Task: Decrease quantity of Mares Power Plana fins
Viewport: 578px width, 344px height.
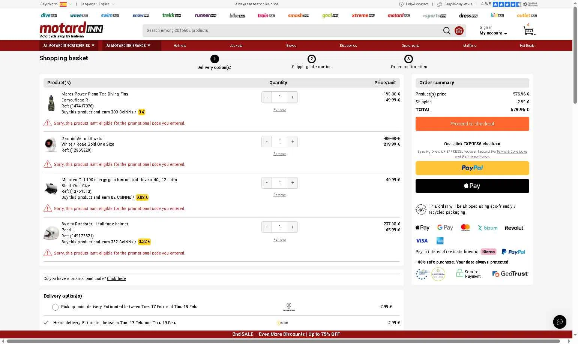Action: [267, 97]
